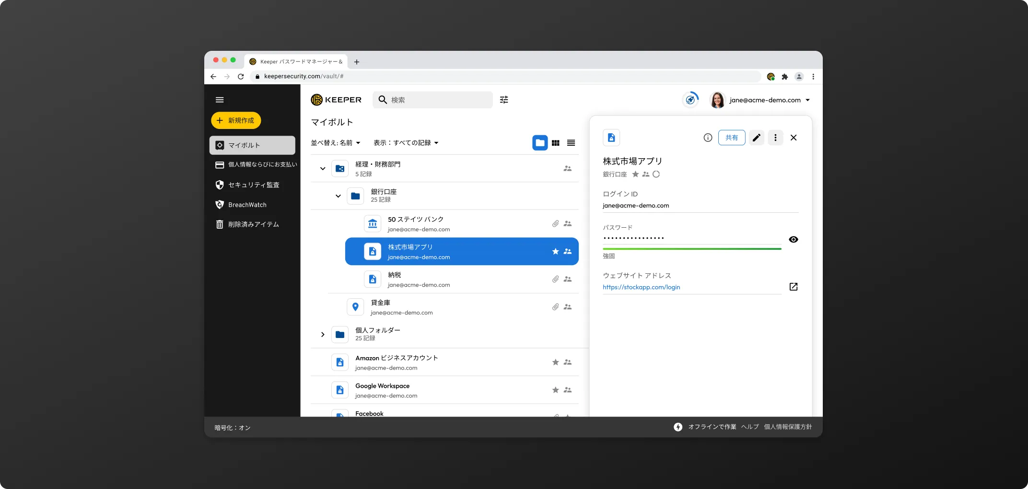This screenshot has height=489, width=1028.
Task: Open BreachWatch in sidebar
Action: click(x=241, y=205)
